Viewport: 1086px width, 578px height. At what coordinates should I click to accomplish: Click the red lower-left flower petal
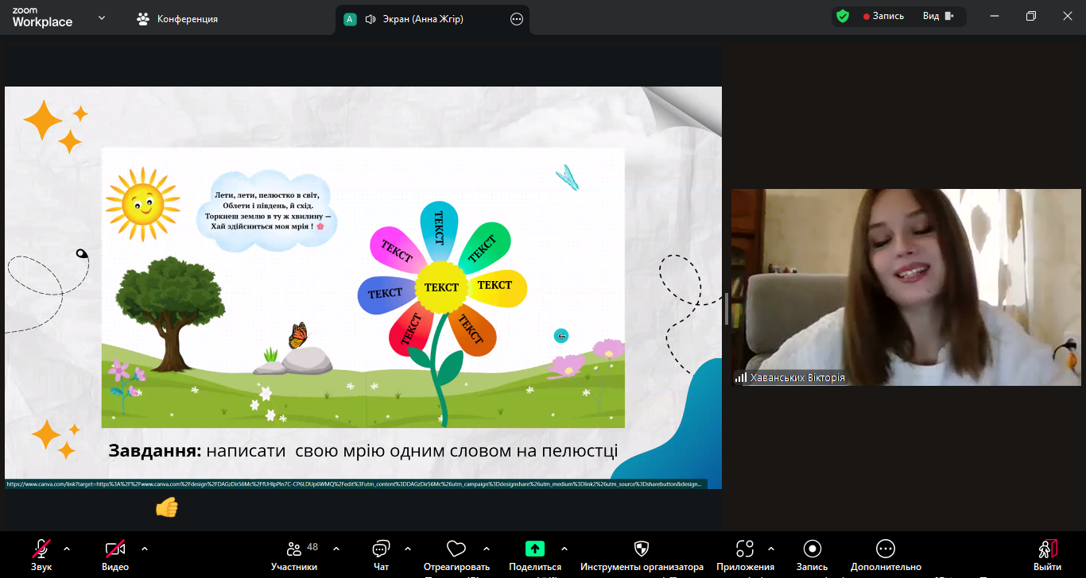click(x=410, y=332)
